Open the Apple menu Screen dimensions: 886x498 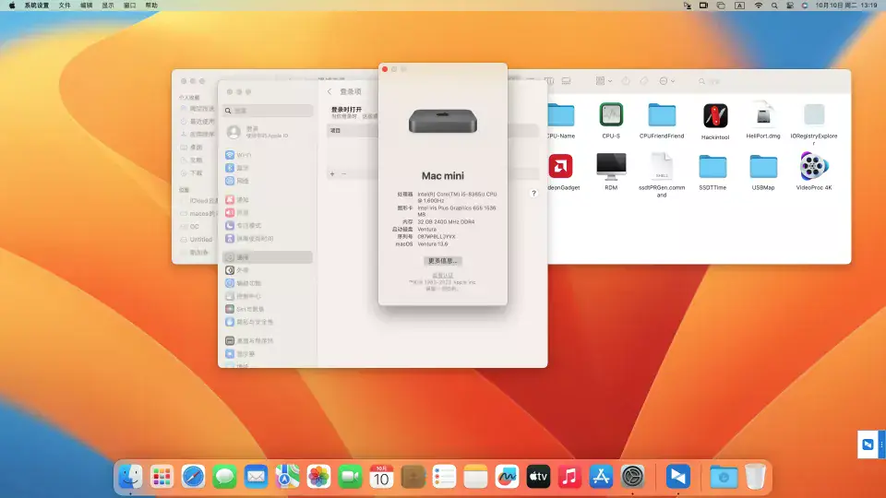(12, 6)
